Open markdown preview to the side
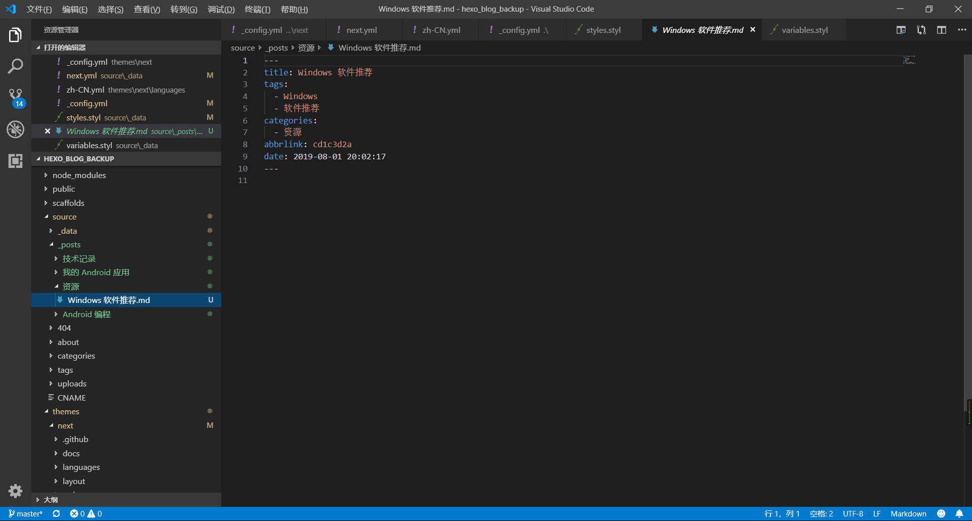This screenshot has width=972, height=521. click(x=901, y=30)
